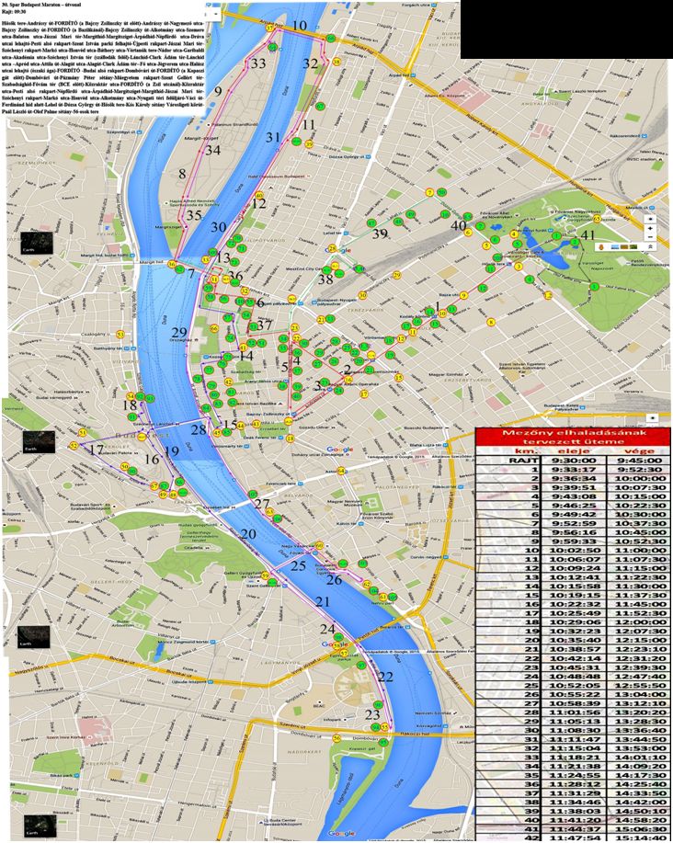673x843 pixels.
Task: Click the Google logo near Deák Ferenc tér
Action: click(338, 450)
